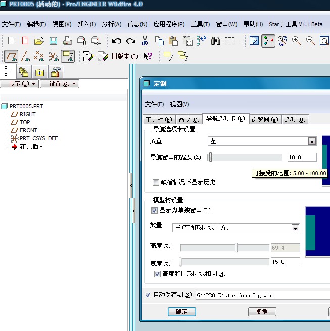
Task: Select the RIGHT datum plane
Action: pos(28,114)
